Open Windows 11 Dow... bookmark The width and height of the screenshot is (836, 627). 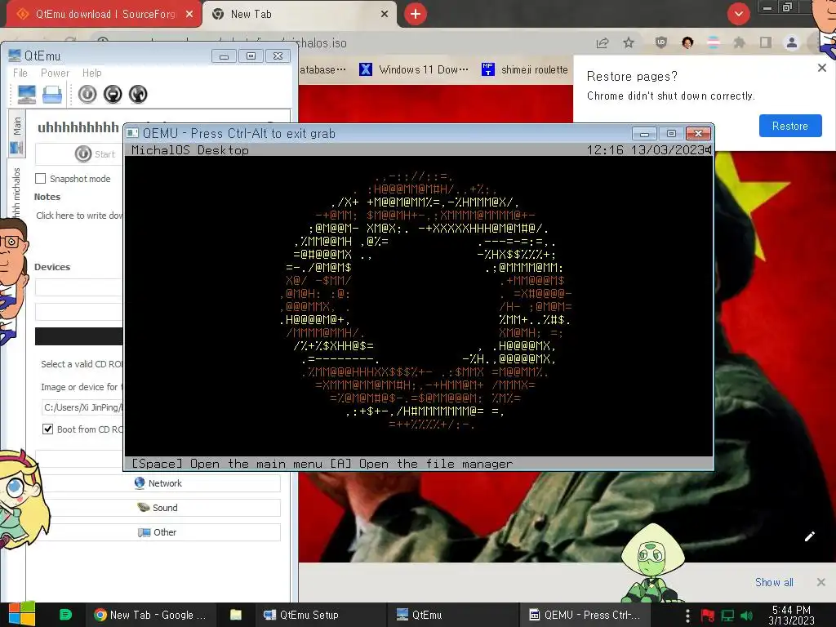414,70
